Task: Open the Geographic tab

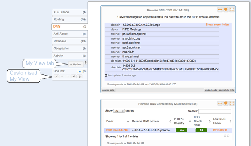Action: click(x=70, y=49)
